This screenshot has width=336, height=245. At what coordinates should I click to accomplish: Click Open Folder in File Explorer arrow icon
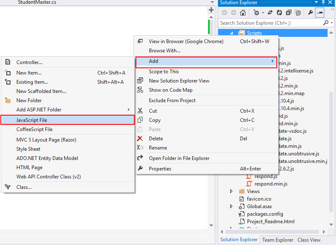140,158
